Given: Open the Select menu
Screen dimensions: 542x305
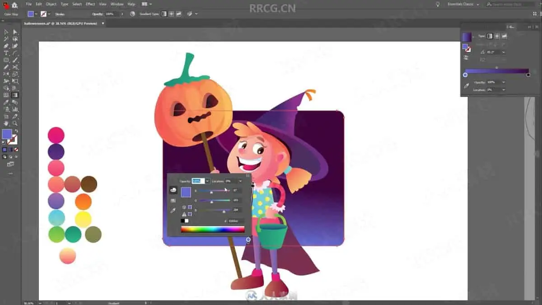Looking at the screenshot, I should (x=77, y=4).
